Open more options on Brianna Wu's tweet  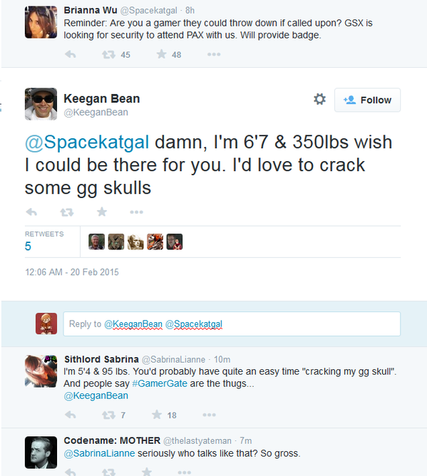click(x=214, y=54)
